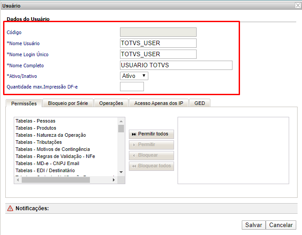Click the Bloquear button
Image resolution: width=302 pixels, height=235 pixels.
click(x=151, y=155)
